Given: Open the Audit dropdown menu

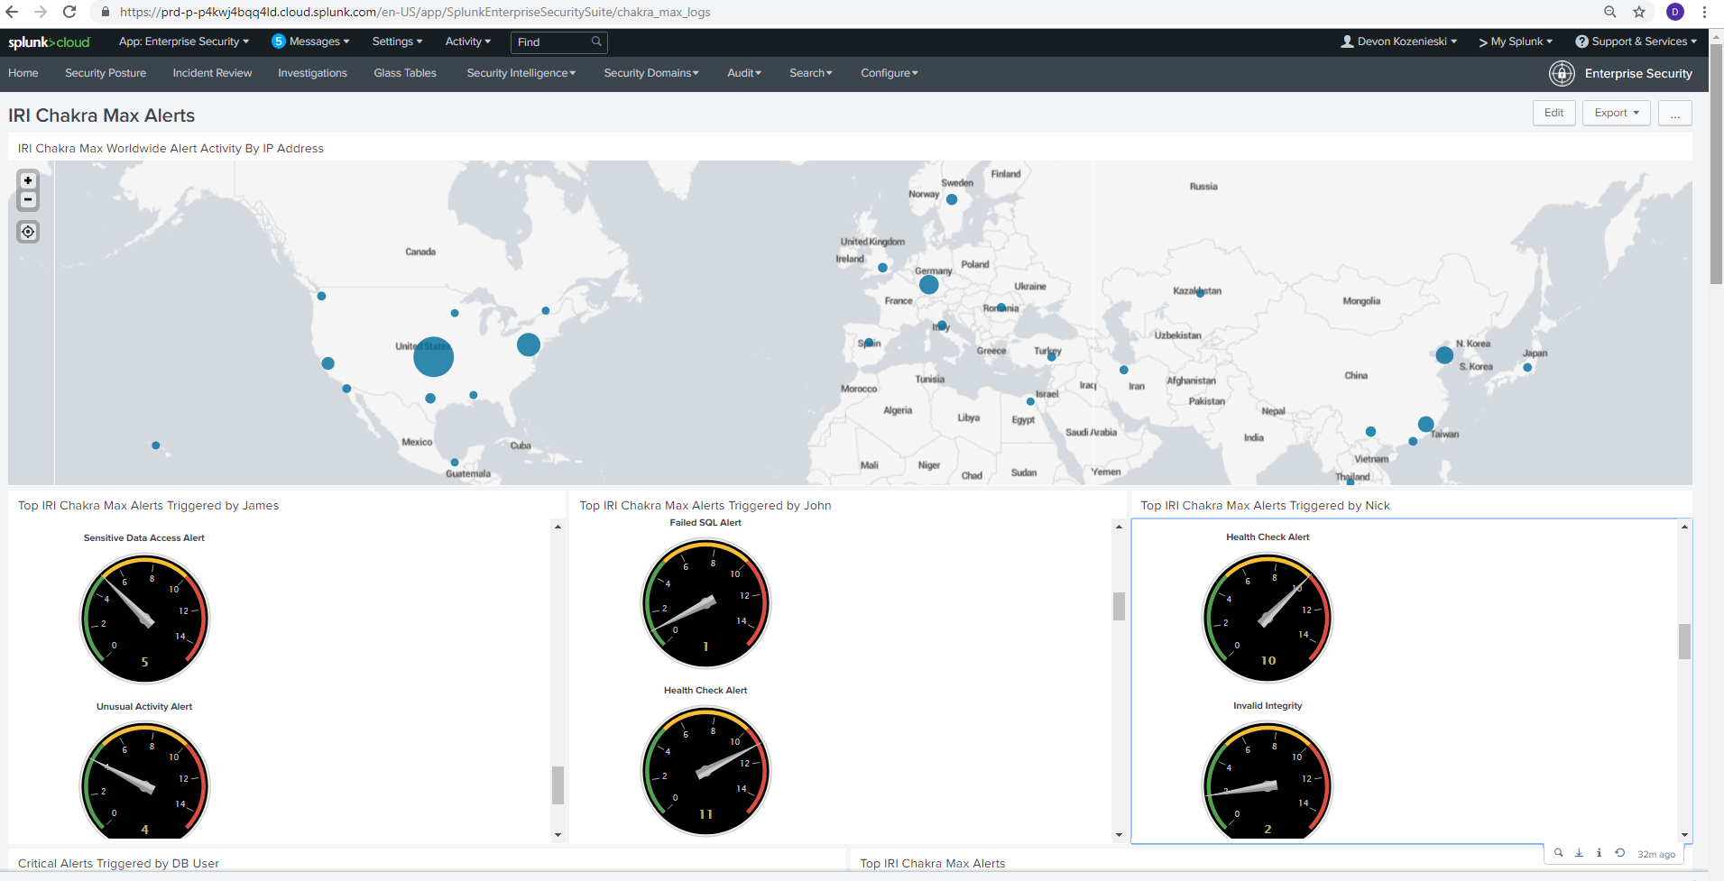Looking at the screenshot, I should (744, 73).
